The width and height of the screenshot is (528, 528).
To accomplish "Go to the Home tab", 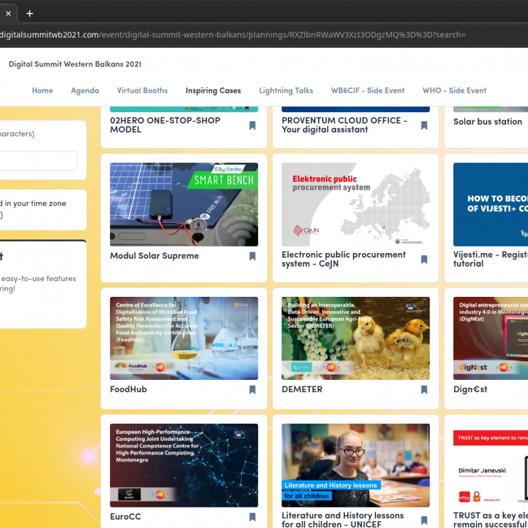I will (x=42, y=91).
